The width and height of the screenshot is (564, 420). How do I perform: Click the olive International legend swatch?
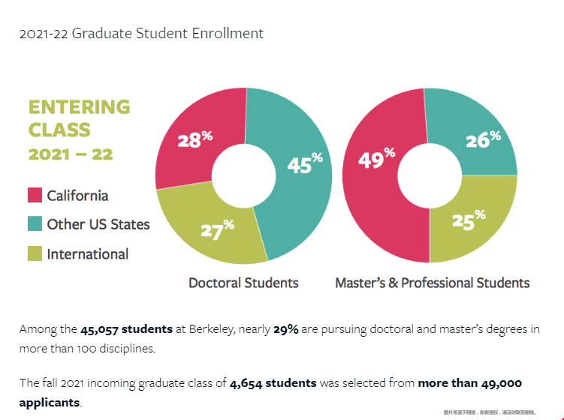[35, 253]
